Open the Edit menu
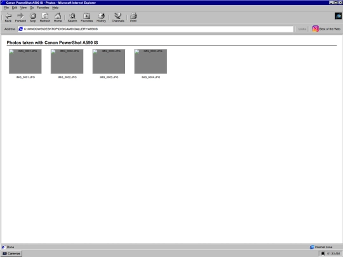 tap(15, 8)
